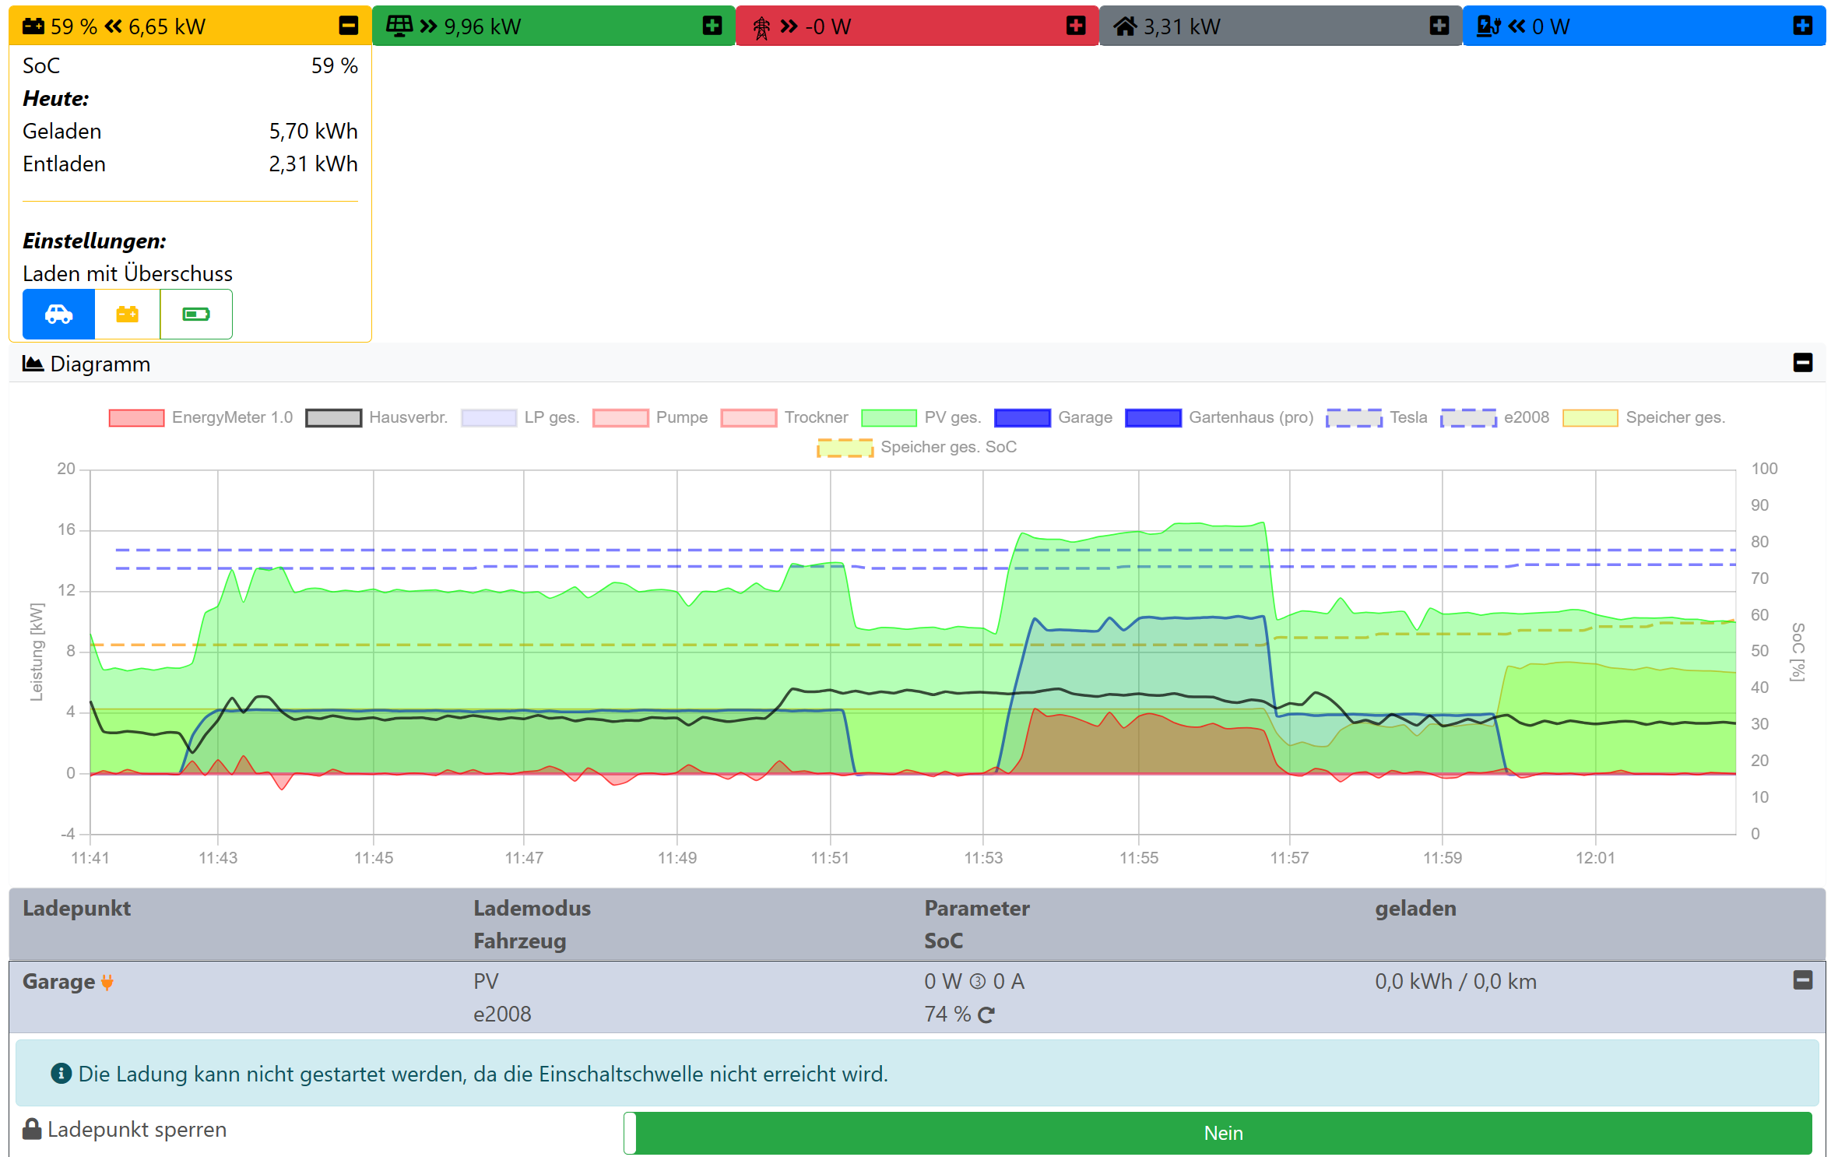Screen dimensions: 1831x1157
Task: Click the lock icon for Ladepunkt sperren
Action: [32, 1129]
